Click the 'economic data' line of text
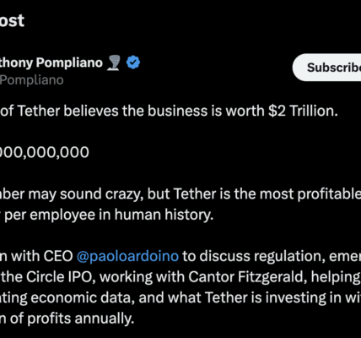This screenshot has height=338, width=361. click(x=82, y=297)
